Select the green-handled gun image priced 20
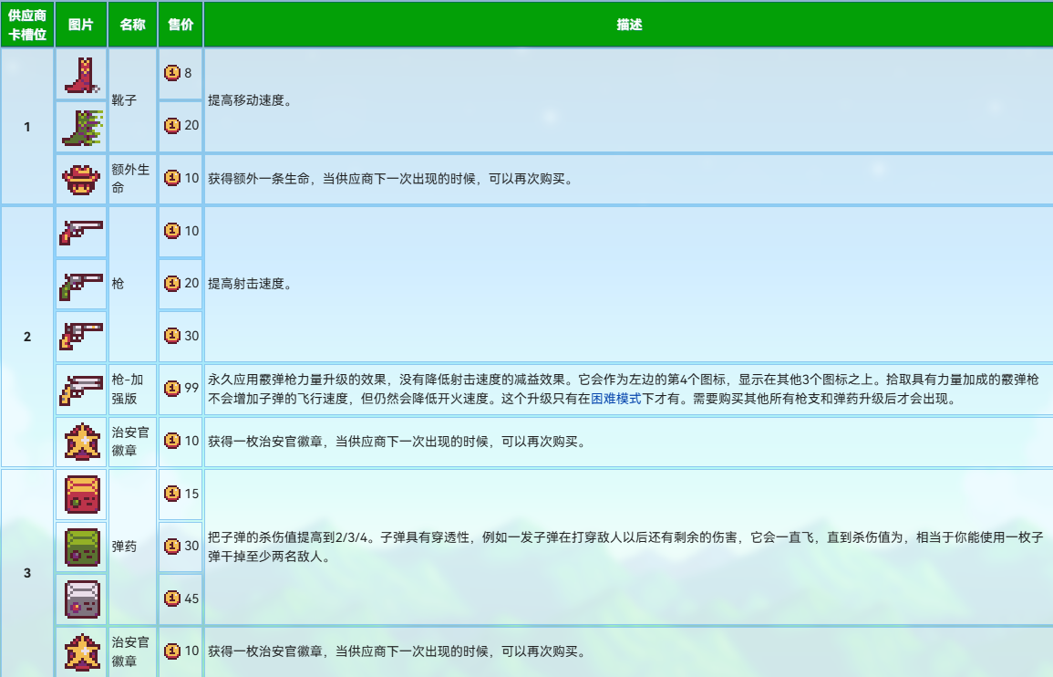The image size is (1053, 677). [81, 284]
